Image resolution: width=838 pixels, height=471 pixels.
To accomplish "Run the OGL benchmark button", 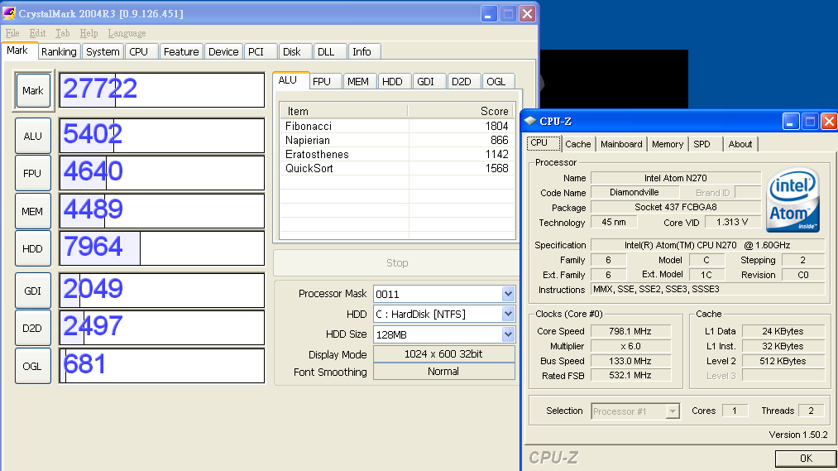I will (x=33, y=366).
